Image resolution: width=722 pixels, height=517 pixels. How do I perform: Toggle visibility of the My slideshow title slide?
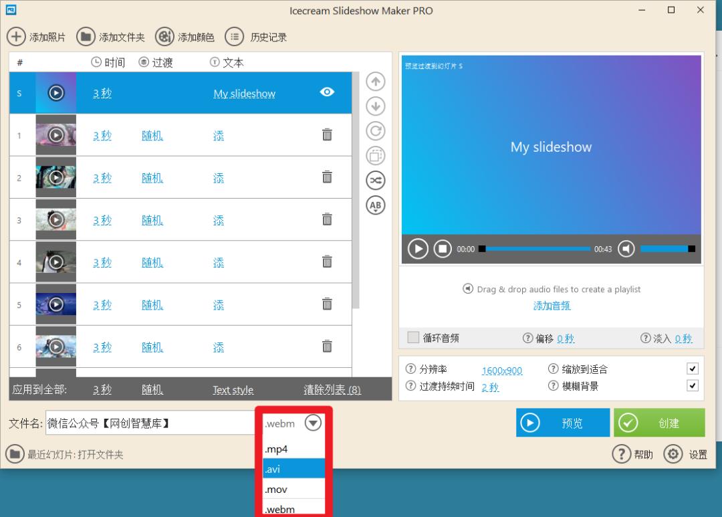327,93
